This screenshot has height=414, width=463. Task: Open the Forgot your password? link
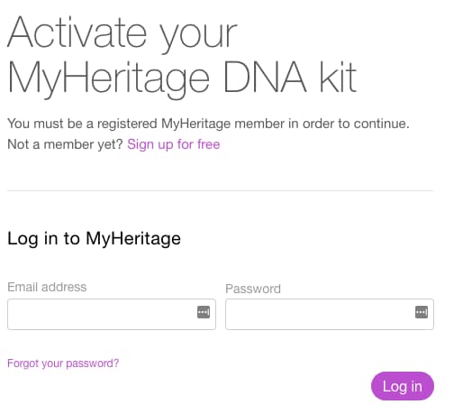pyautogui.click(x=63, y=363)
